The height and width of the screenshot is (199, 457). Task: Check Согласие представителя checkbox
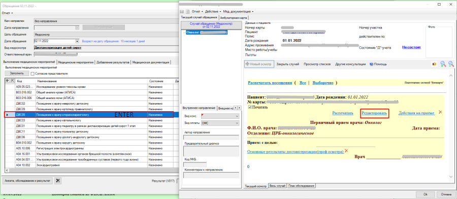pos(32,74)
